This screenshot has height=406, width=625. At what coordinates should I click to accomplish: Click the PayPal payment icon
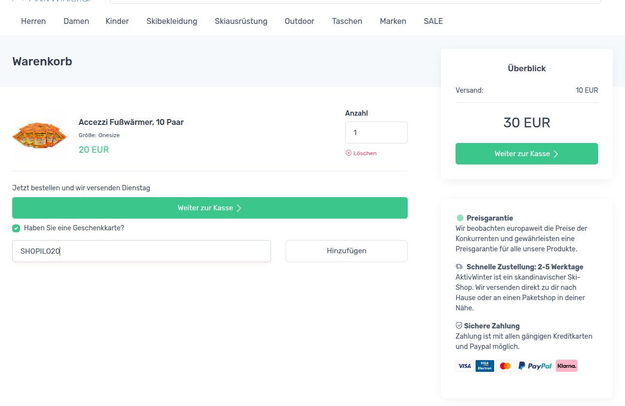click(x=535, y=366)
